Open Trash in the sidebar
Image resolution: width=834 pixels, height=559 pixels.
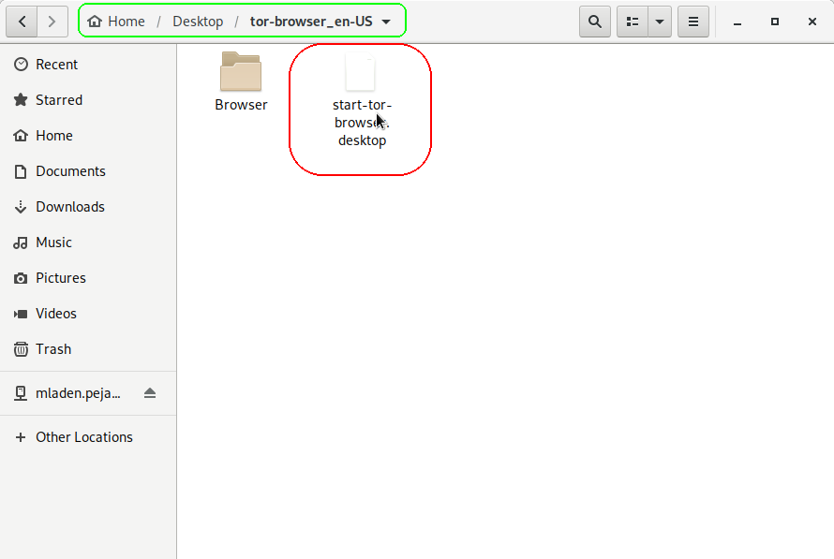88,349
